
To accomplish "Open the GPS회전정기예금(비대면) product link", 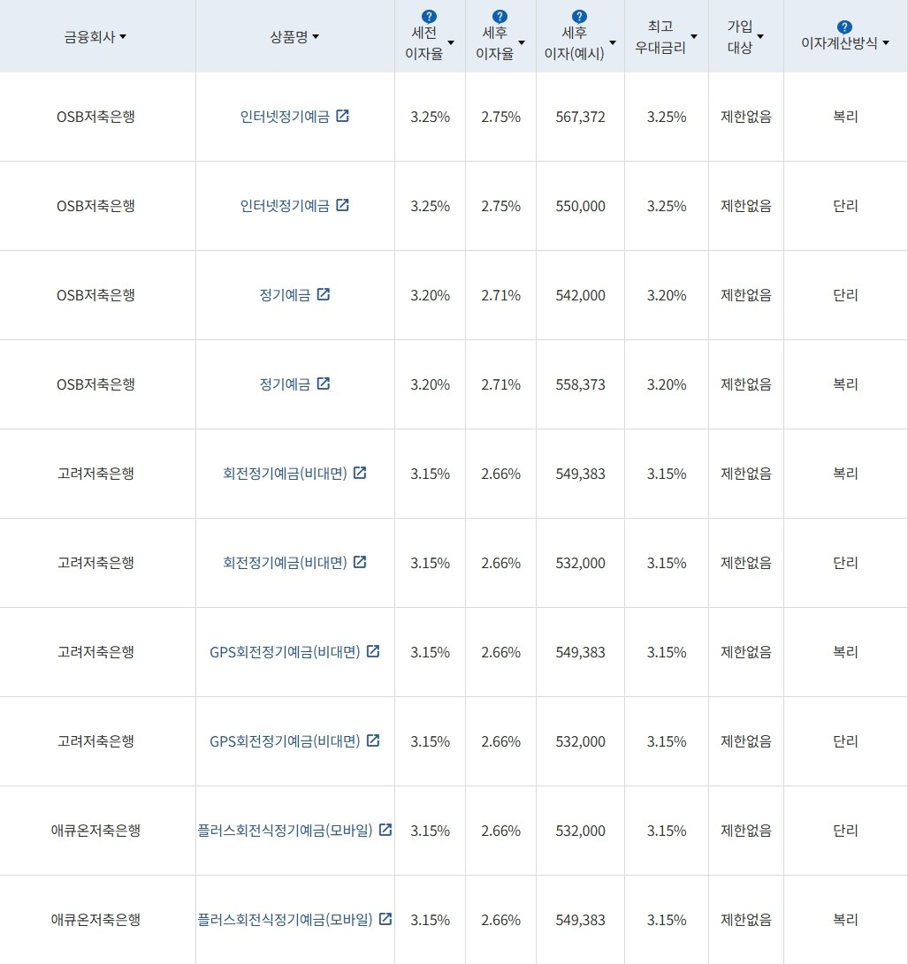I will [x=287, y=652].
